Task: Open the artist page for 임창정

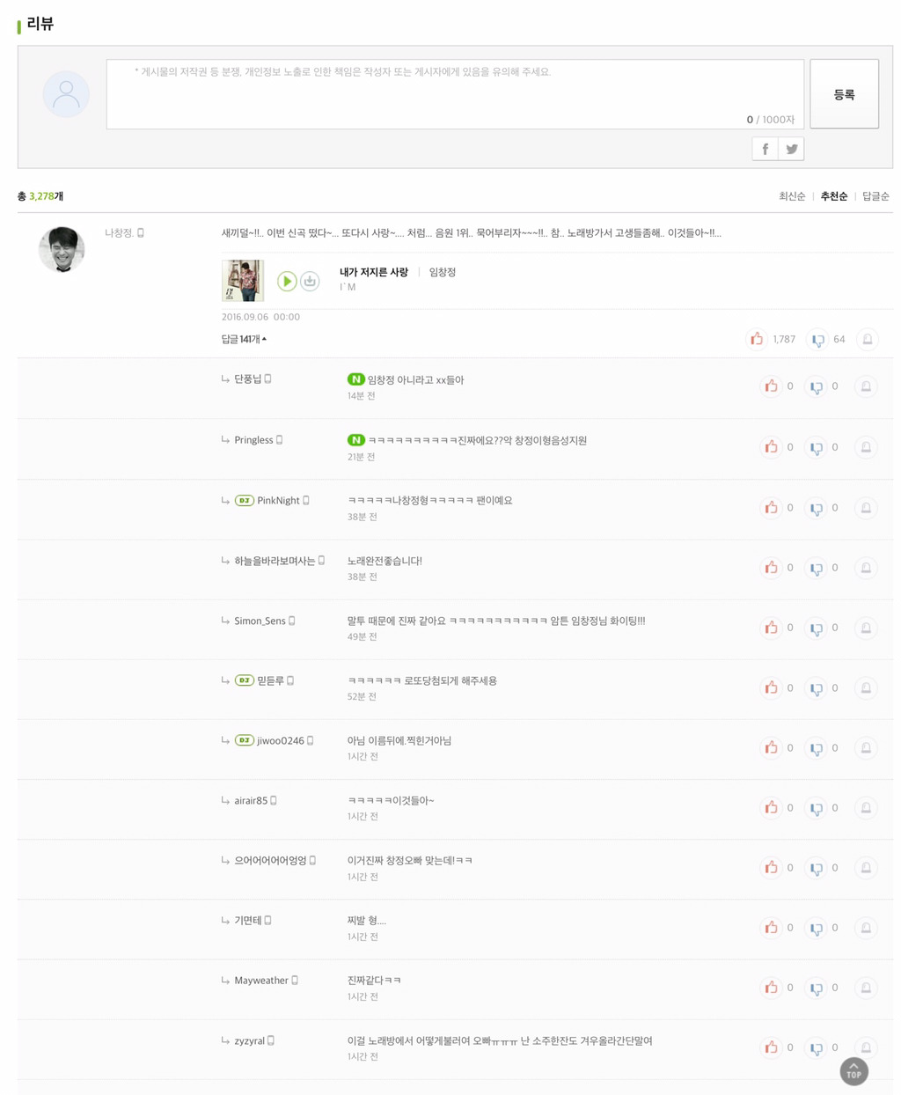Action: [442, 272]
